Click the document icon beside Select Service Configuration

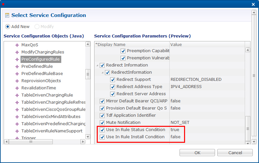pos(7,15)
